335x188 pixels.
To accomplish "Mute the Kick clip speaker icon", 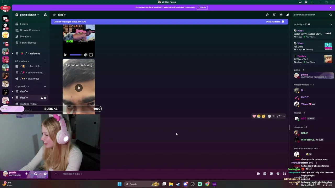I will 86,55.
